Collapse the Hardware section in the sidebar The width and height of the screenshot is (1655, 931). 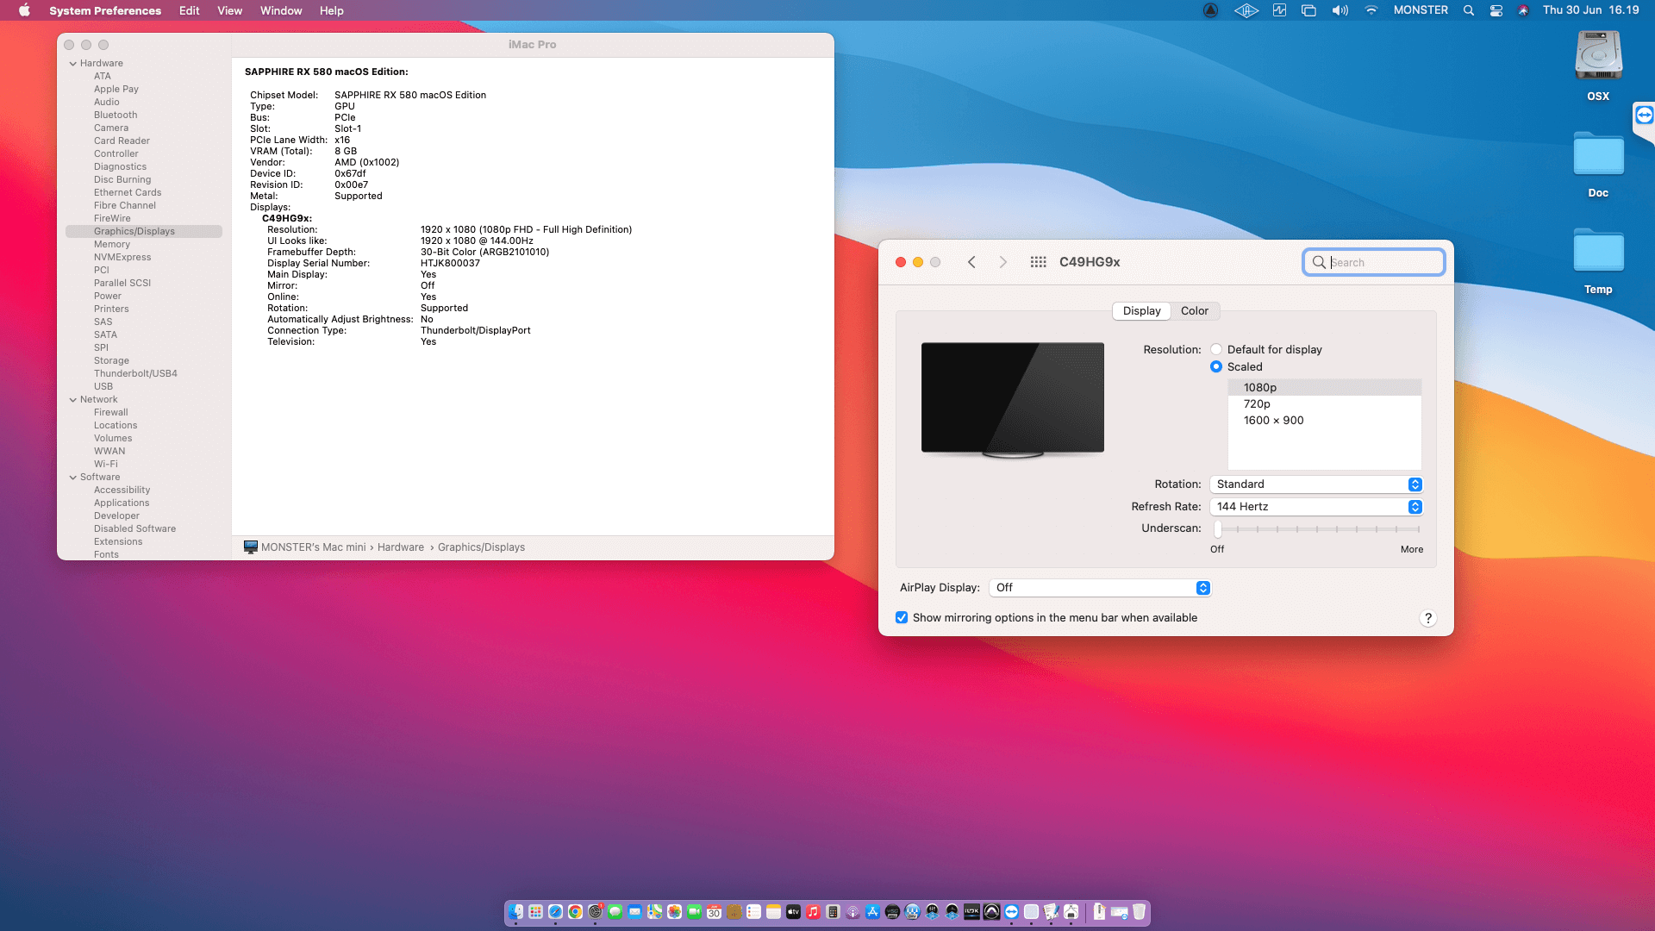click(x=73, y=63)
